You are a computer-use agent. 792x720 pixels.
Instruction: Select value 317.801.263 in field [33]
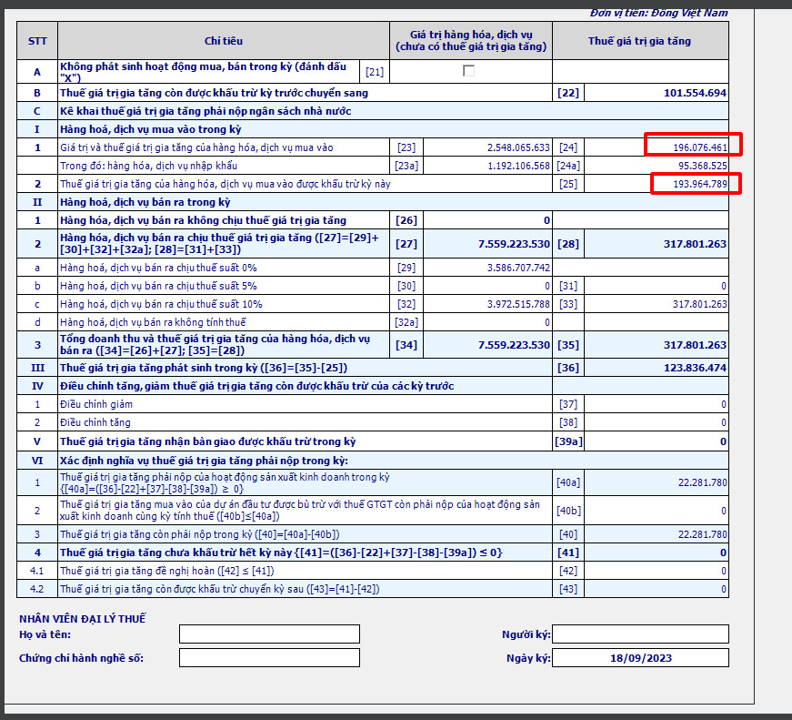click(699, 304)
